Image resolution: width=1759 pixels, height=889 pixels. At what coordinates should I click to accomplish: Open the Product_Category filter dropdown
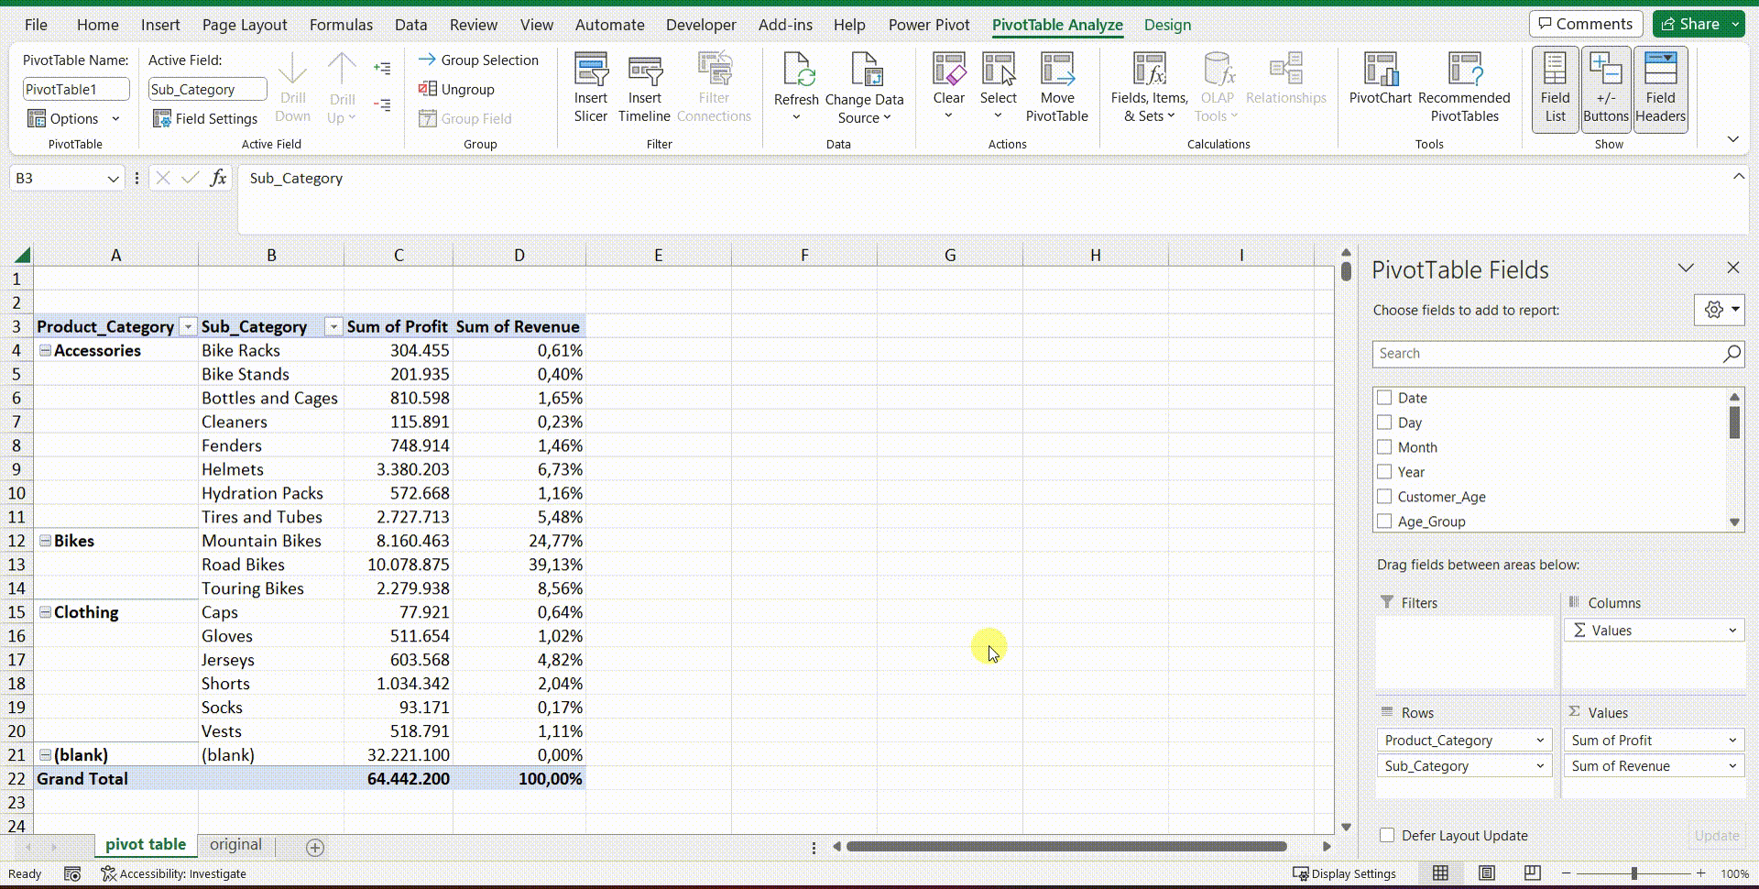[188, 327]
